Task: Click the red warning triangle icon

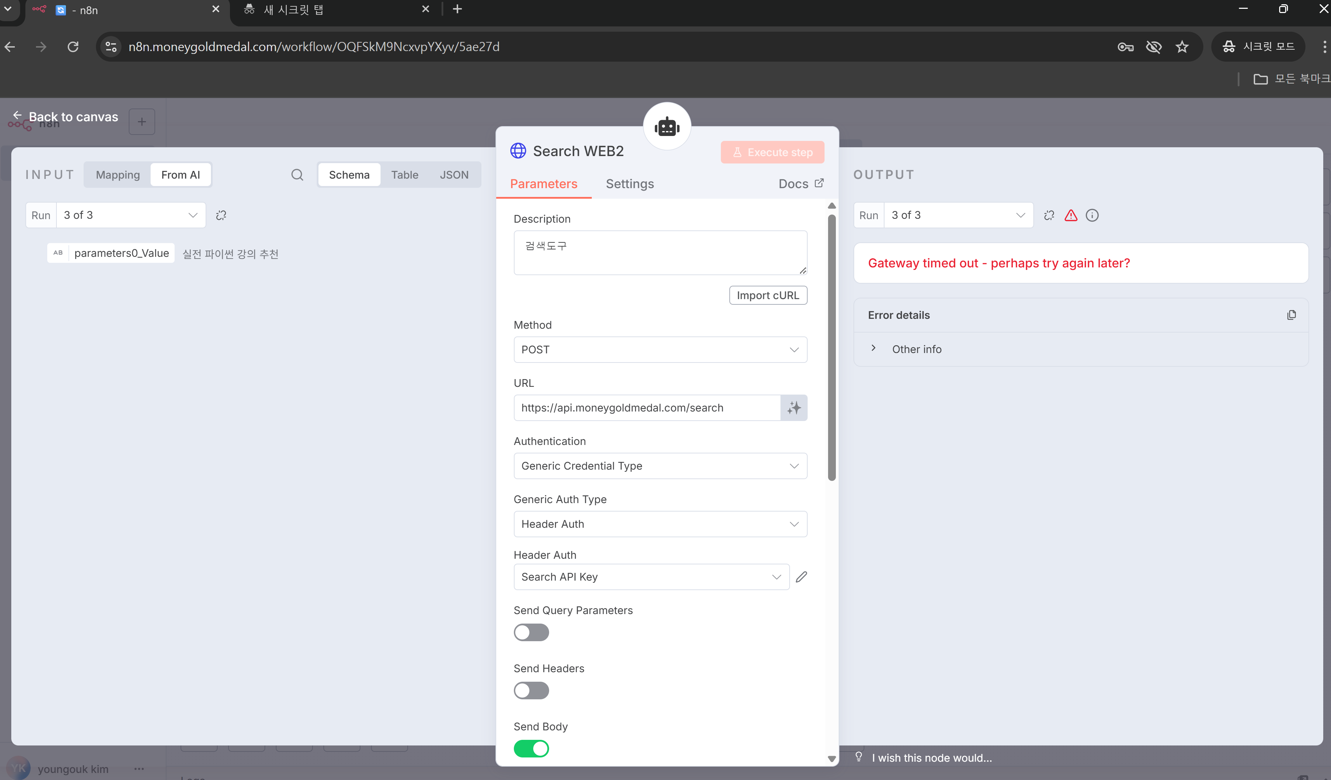Action: pos(1071,215)
